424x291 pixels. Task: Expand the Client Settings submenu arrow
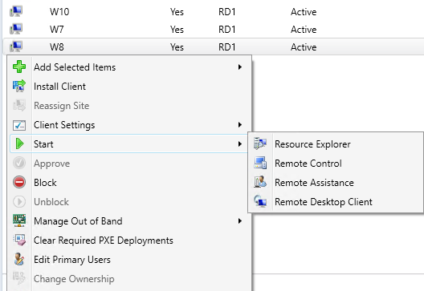coord(240,125)
